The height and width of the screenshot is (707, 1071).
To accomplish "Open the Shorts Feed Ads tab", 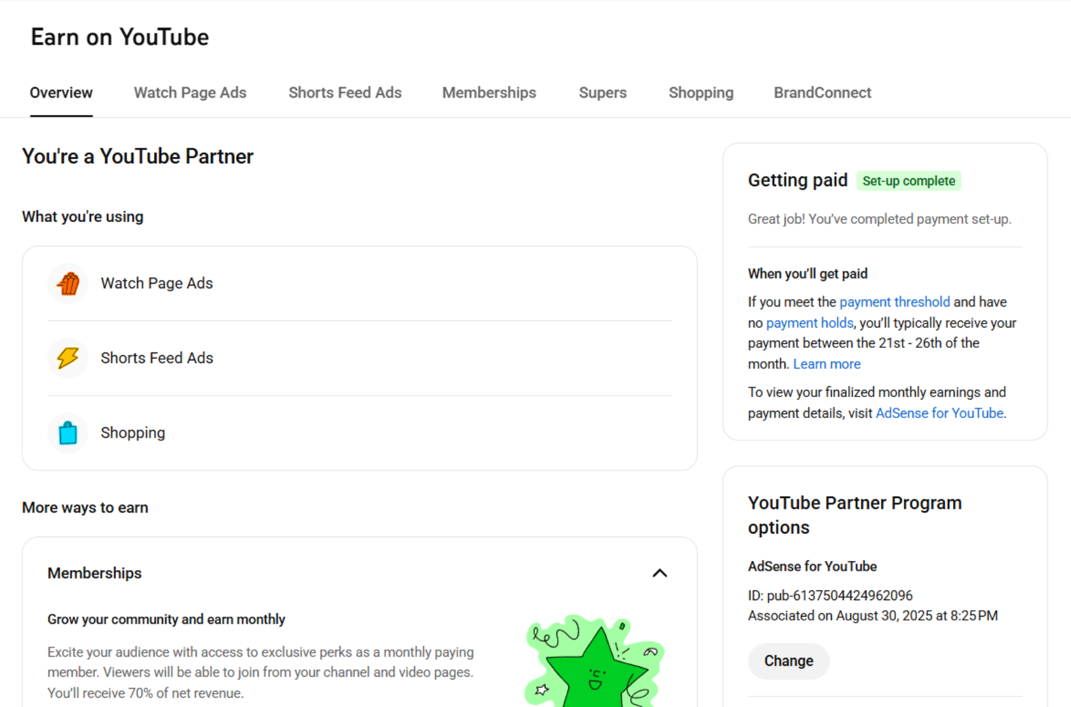I will point(345,93).
